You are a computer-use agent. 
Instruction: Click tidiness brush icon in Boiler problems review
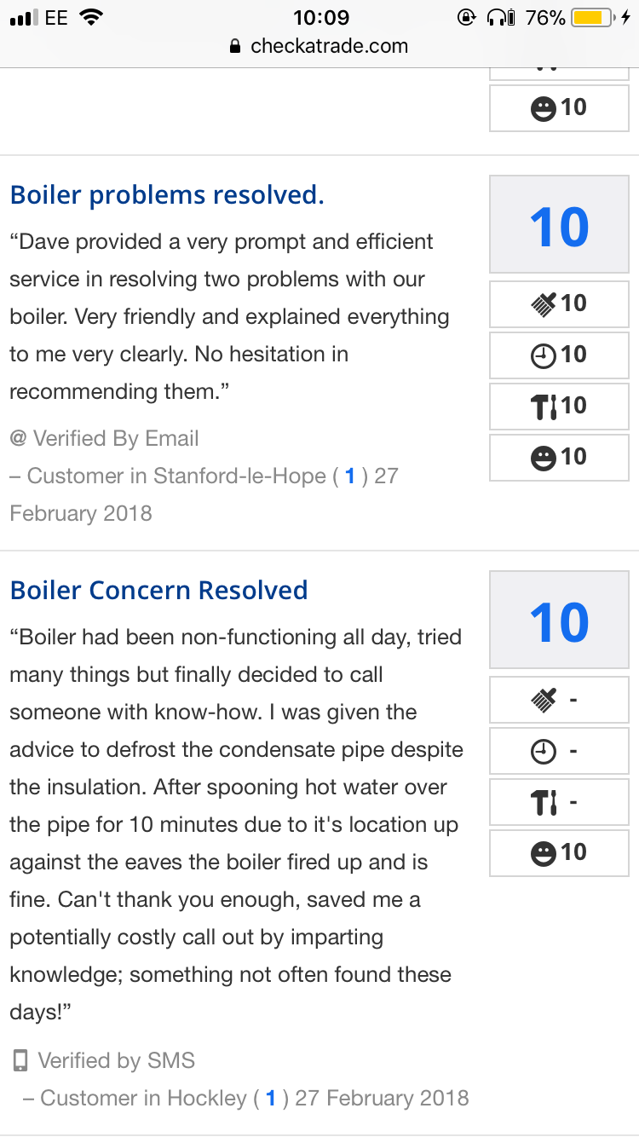[543, 303]
